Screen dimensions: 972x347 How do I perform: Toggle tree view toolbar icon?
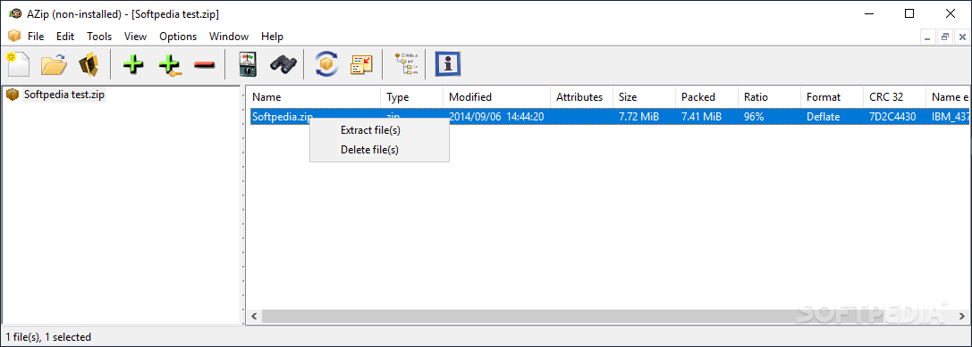pyautogui.click(x=407, y=64)
